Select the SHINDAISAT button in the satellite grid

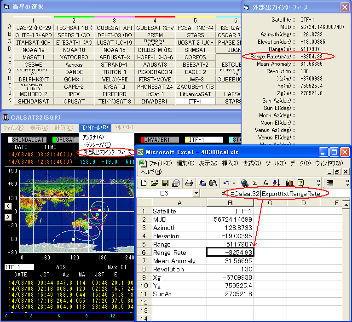tap(34, 101)
